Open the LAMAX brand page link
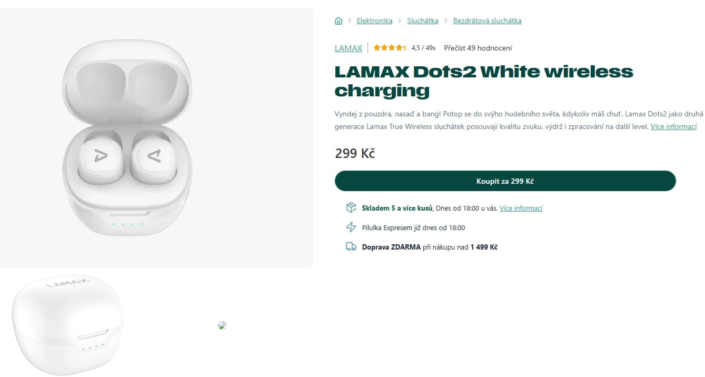The image size is (705, 377). pyautogui.click(x=348, y=48)
